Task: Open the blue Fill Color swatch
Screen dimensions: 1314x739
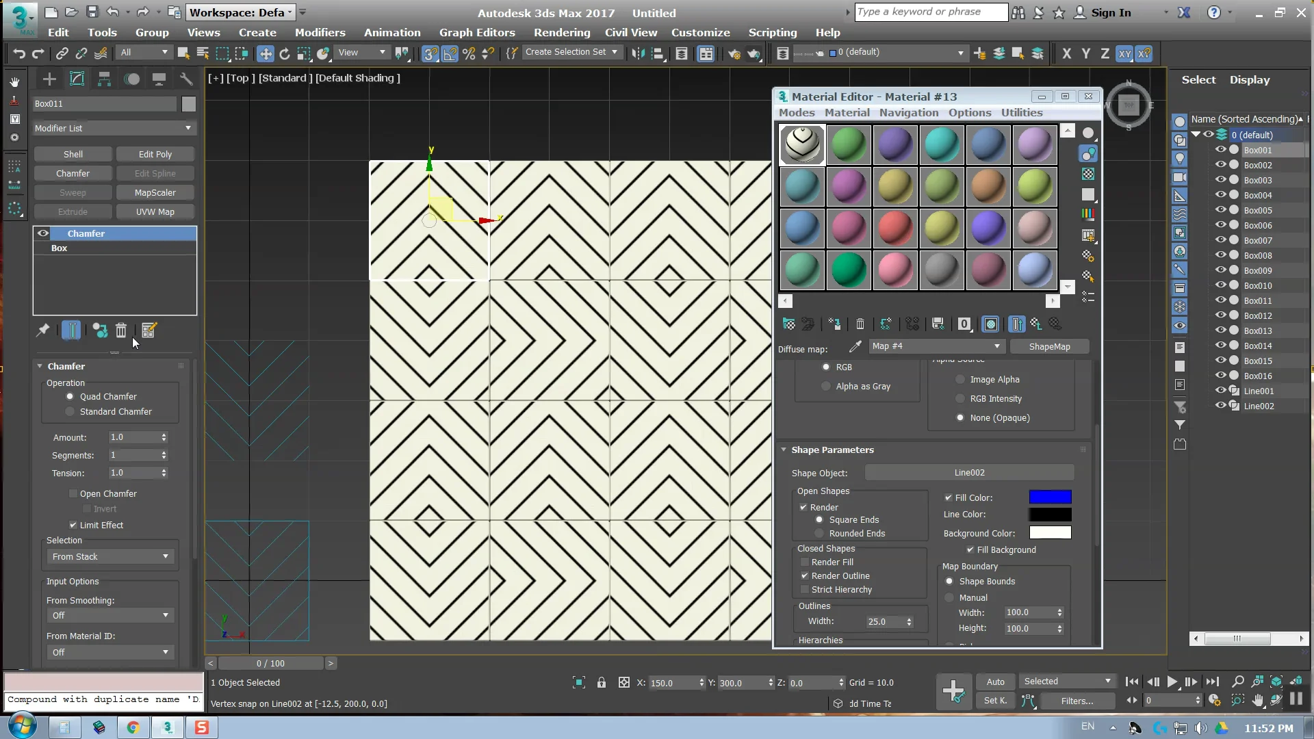Action: pyautogui.click(x=1050, y=497)
